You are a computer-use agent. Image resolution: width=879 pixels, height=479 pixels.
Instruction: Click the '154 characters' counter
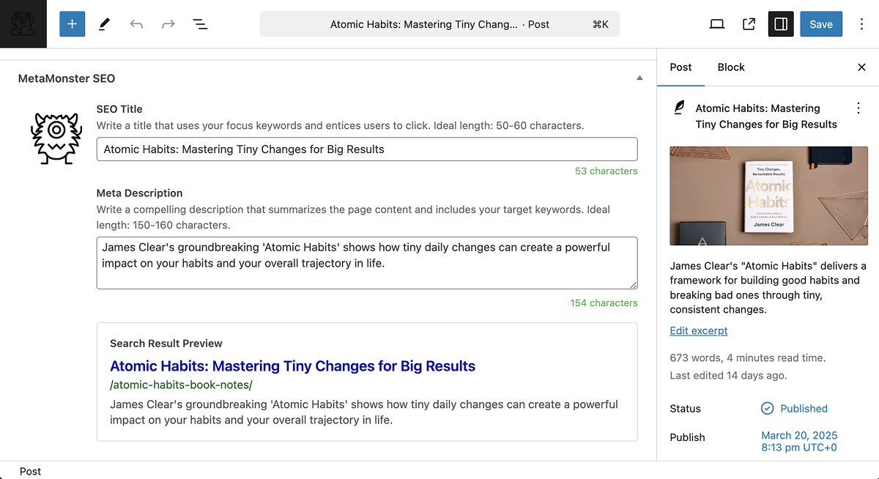[604, 302]
